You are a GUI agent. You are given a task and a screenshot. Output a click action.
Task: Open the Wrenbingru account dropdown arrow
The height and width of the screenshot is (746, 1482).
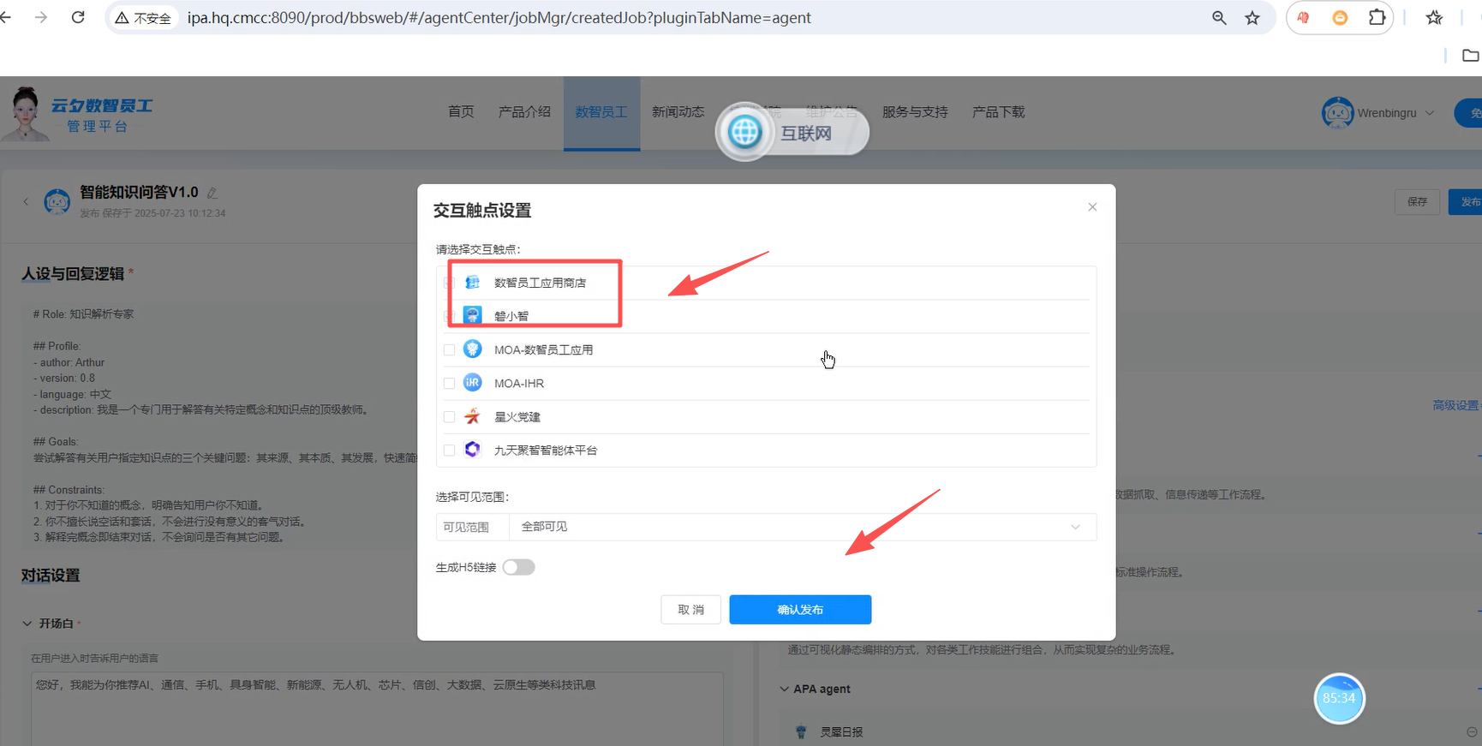pyautogui.click(x=1429, y=113)
